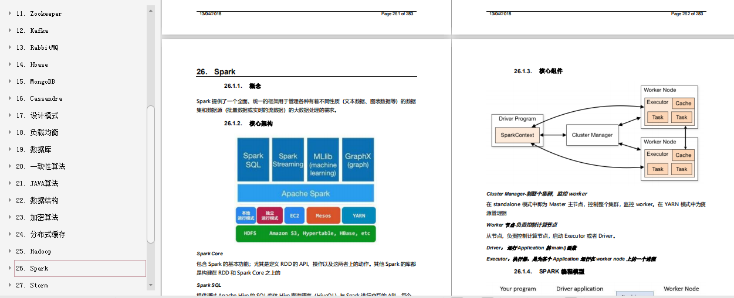Click the Page 262 of 283 header text
This screenshot has width=734, height=298.
tap(686, 13)
